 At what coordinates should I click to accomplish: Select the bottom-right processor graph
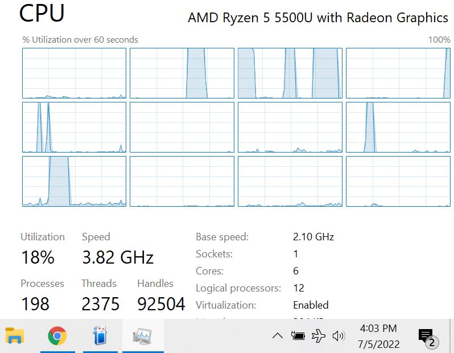pos(398,182)
